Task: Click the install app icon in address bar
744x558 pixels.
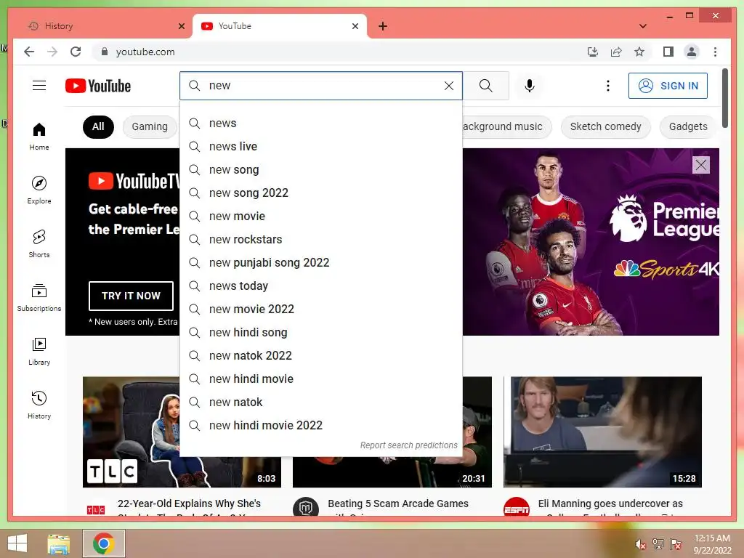Action: [593, 52]
